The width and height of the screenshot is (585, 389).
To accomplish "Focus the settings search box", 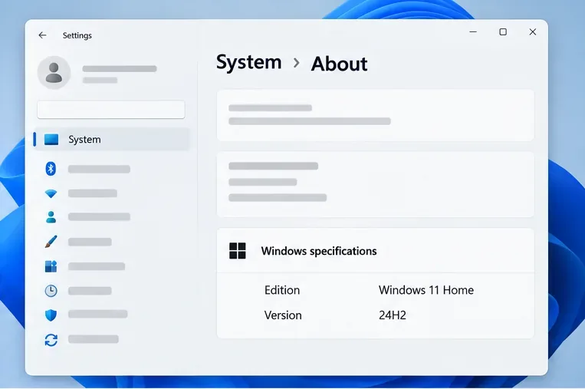I will pyautogui.click(x=111, y=110).
